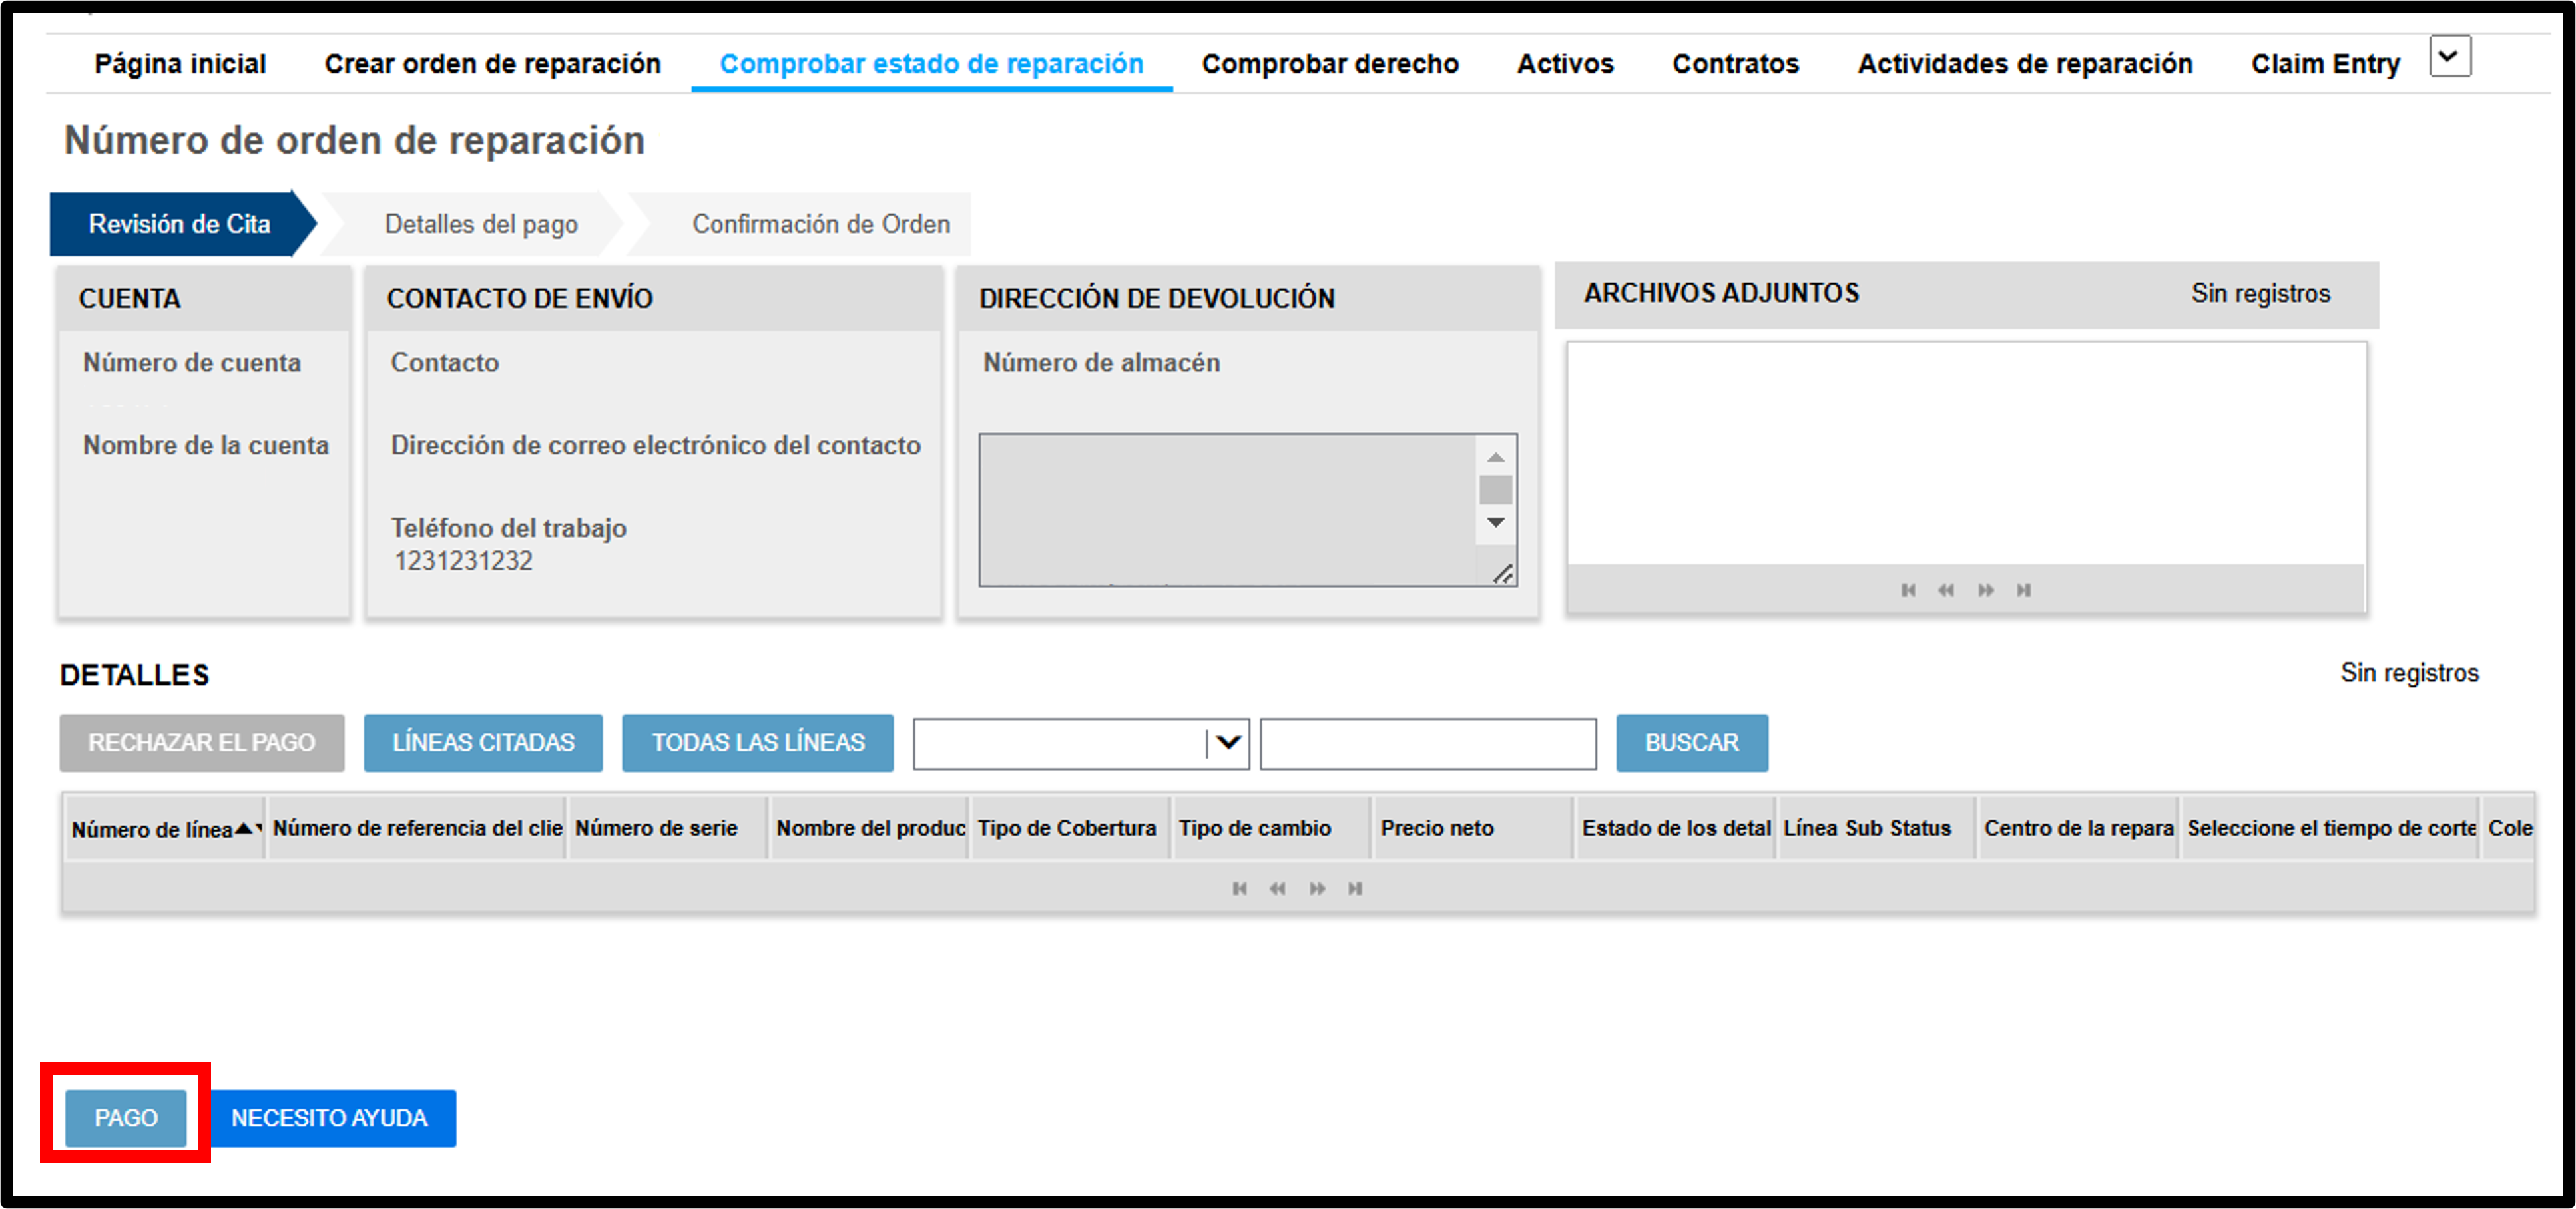The width and height of the screenshot is (2576, 1209).
Task: Click Dirección de correo electrónico del contacto label
Action: [655, 446]
